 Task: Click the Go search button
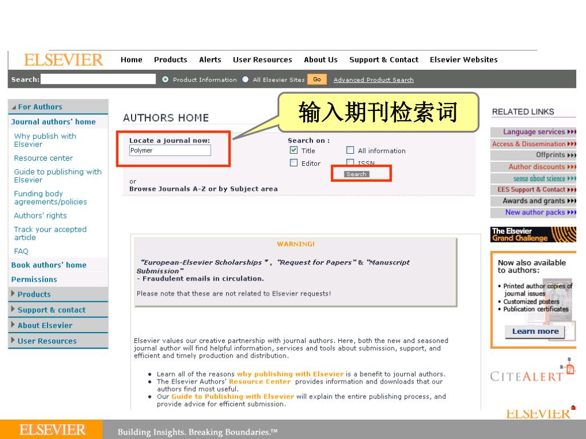click(x=317, y=79)
